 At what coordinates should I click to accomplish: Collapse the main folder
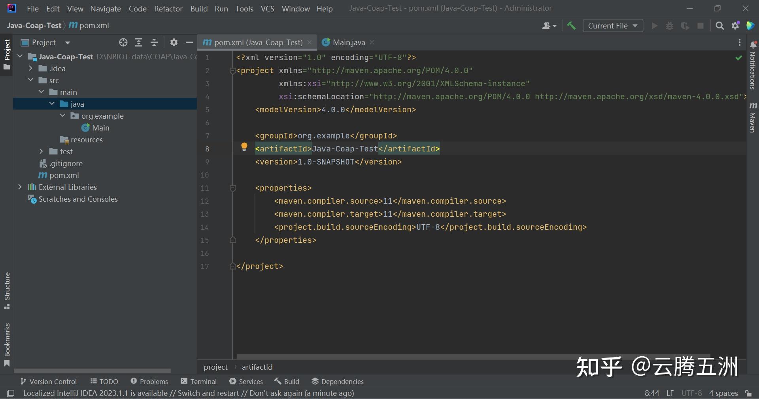42,92
